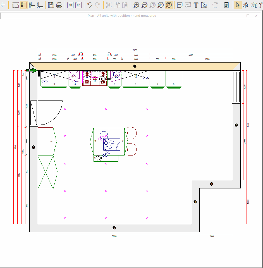Open the color fan palette

204,5
